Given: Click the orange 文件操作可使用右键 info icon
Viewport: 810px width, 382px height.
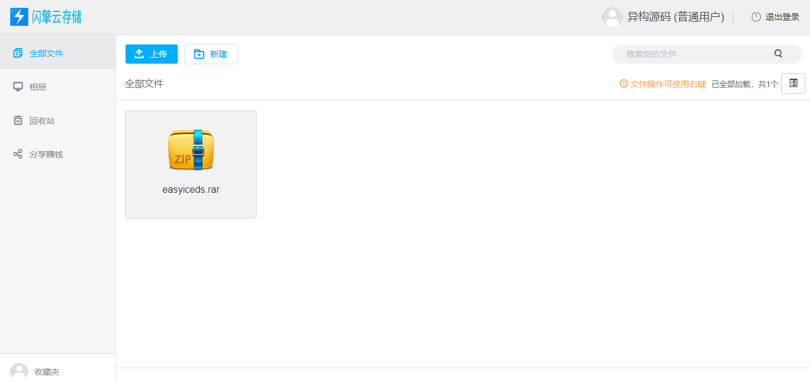Looking at the screenshot, I should (623, 83).
